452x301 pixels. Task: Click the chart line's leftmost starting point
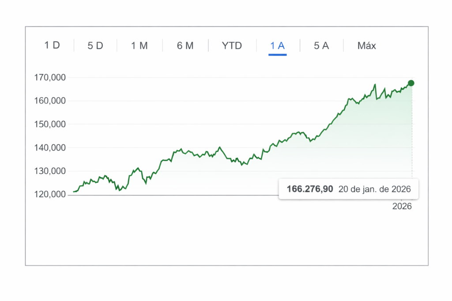click(74, 192)
